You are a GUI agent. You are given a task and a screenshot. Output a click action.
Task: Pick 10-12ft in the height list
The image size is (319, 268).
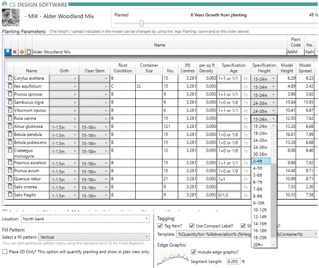pos(261,210)
